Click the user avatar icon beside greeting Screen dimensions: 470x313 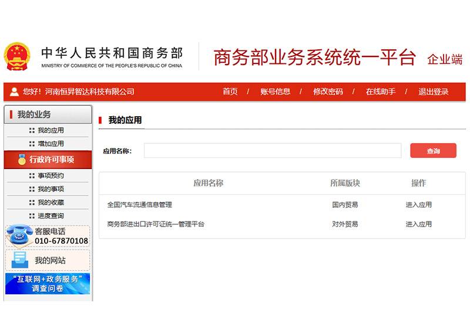pyautogui.click(x=14, y=92)
